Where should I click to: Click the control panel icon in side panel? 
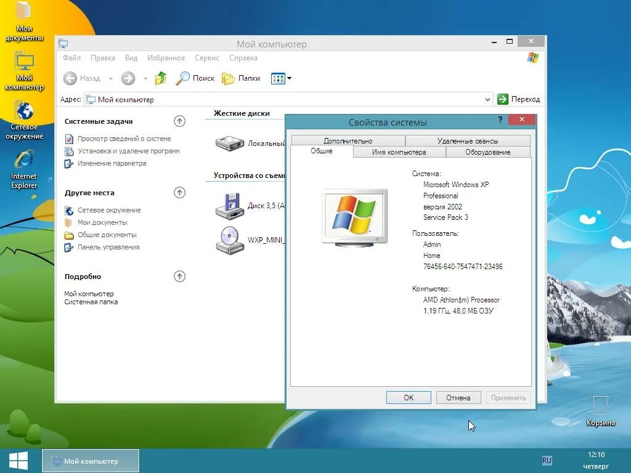click(69, 248)
